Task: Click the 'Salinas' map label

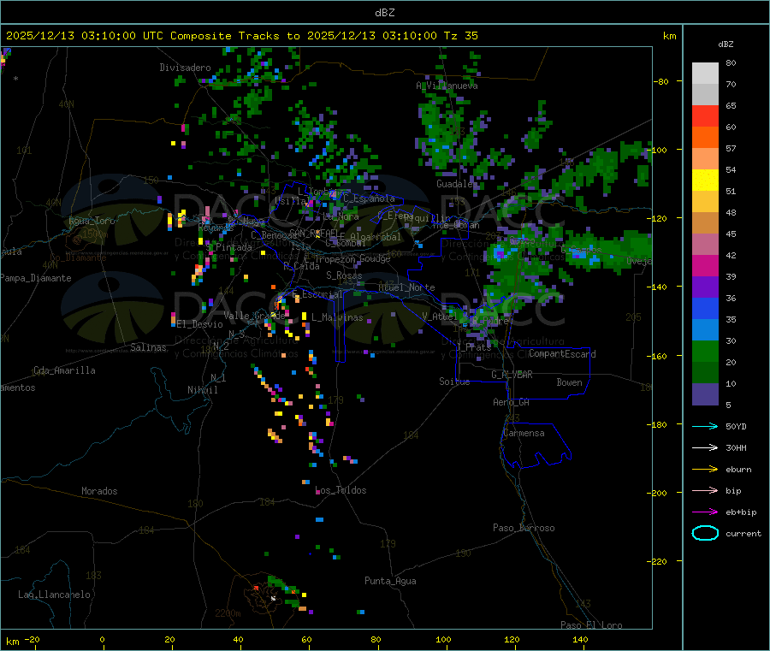Action: tap(148, 347)
